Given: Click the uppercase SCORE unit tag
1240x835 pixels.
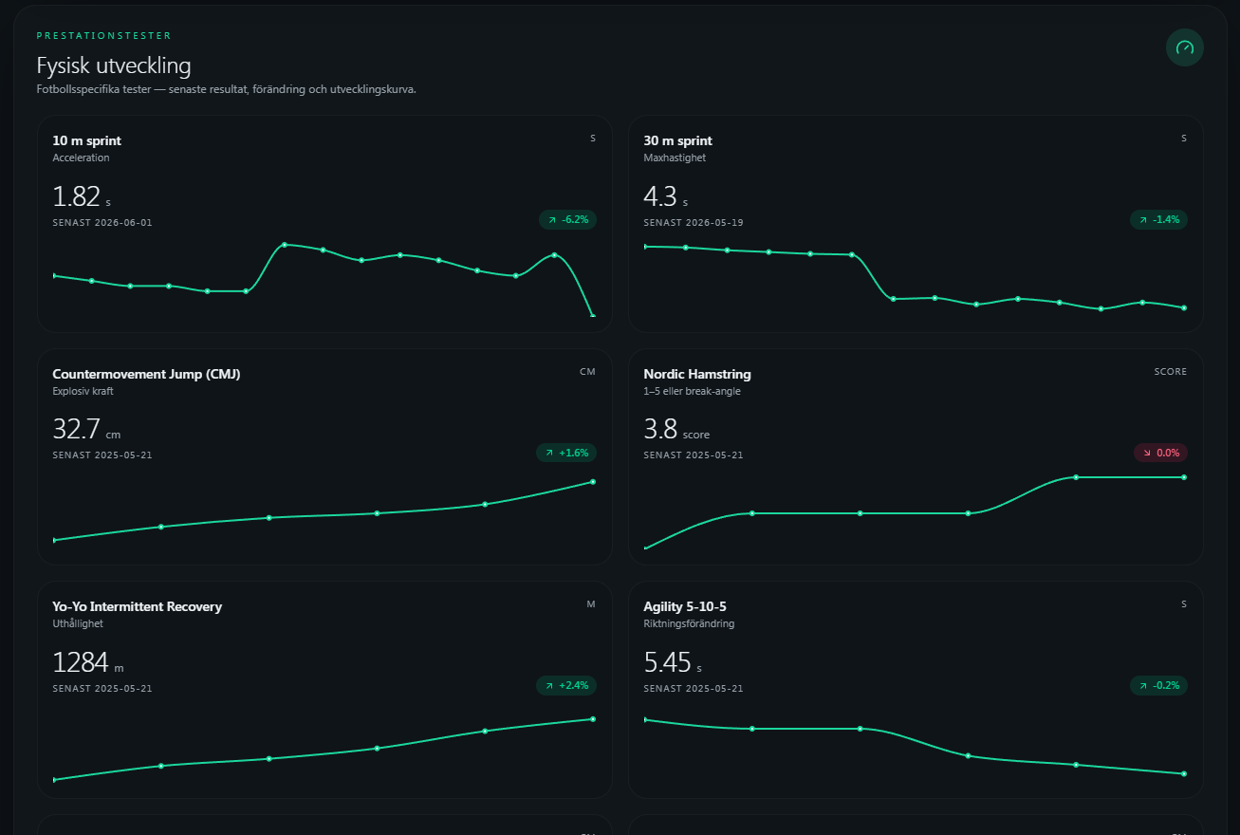Looking at the screenshot, I should (x=1171, y=372).
